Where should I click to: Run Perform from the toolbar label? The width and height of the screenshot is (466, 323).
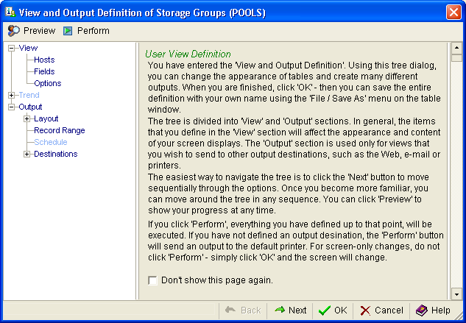(x=93, y=31)
